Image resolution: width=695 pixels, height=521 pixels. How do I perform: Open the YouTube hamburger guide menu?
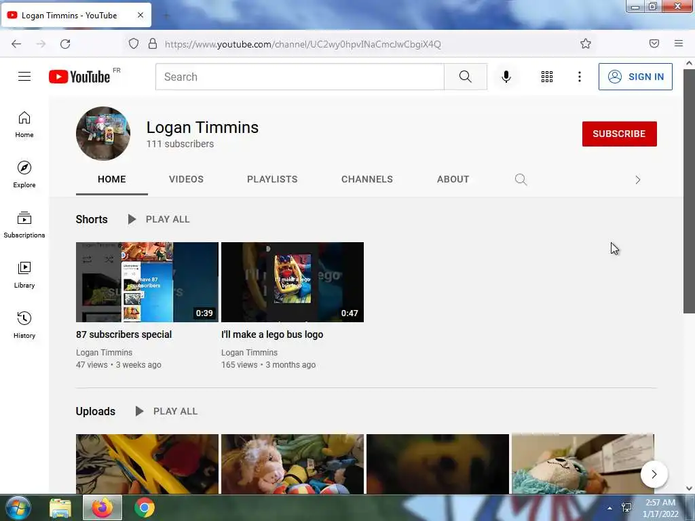point(24,77)
